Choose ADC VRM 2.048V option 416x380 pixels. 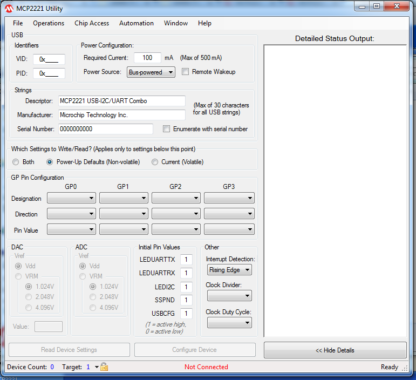click(93, 297)
